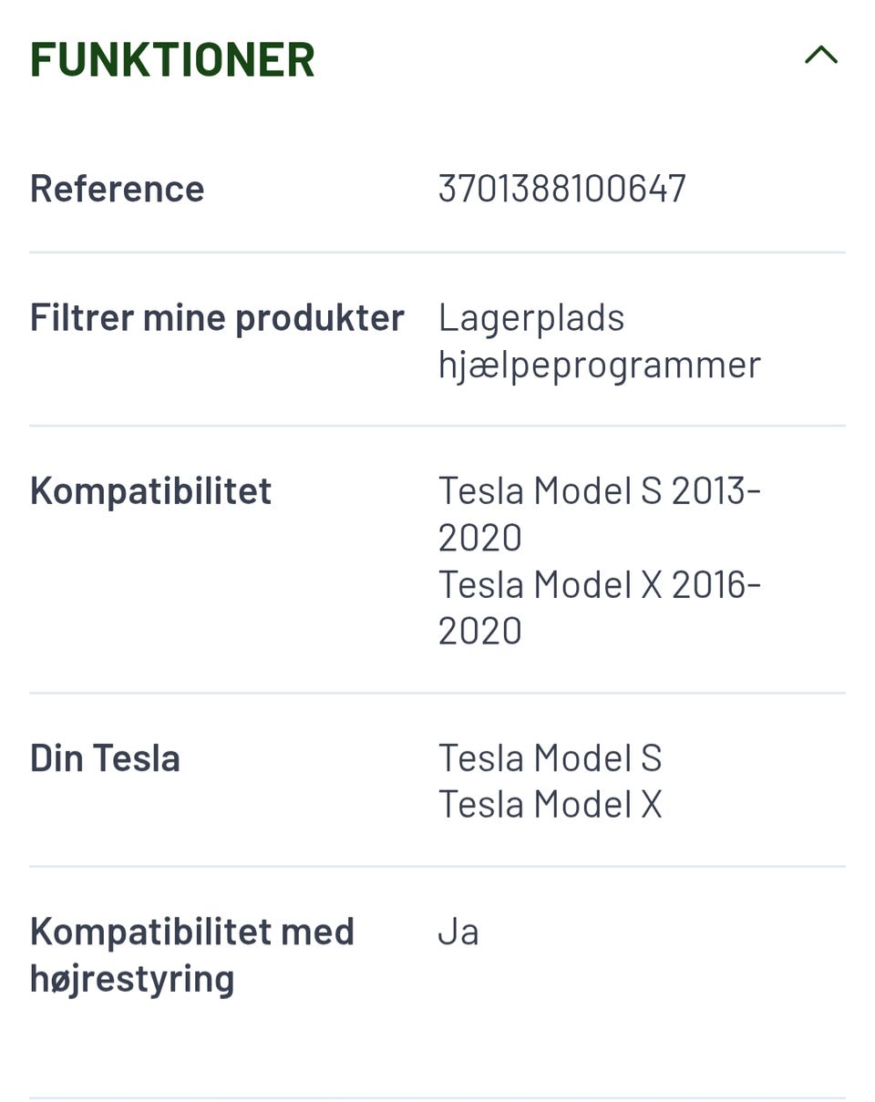Image resolution: width=875 pixels, height=1102 pixels.
Task: Click the divider line below the Reference row
Action: pyautogui.click(x=437, y=252)
